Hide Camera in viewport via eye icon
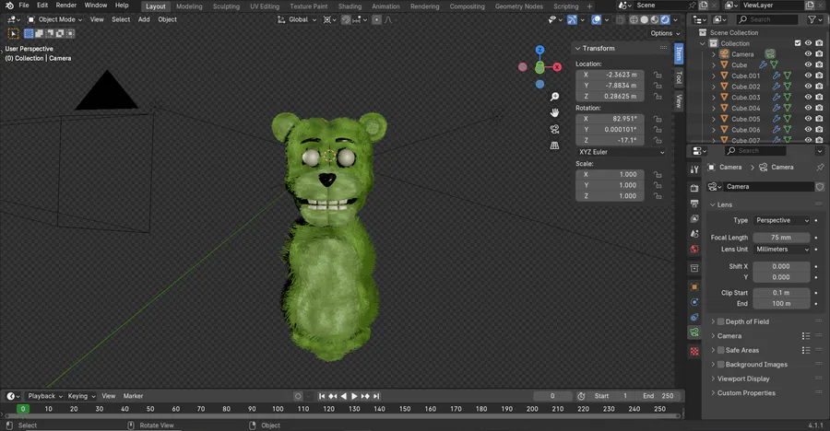830x431 pixels. point(808,54)
